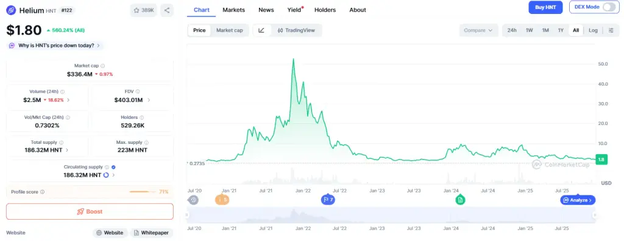Click the $1.80 price text
The height and width of the screenshot is (241, 624).
pyautogui.click(x=24, y=30)
